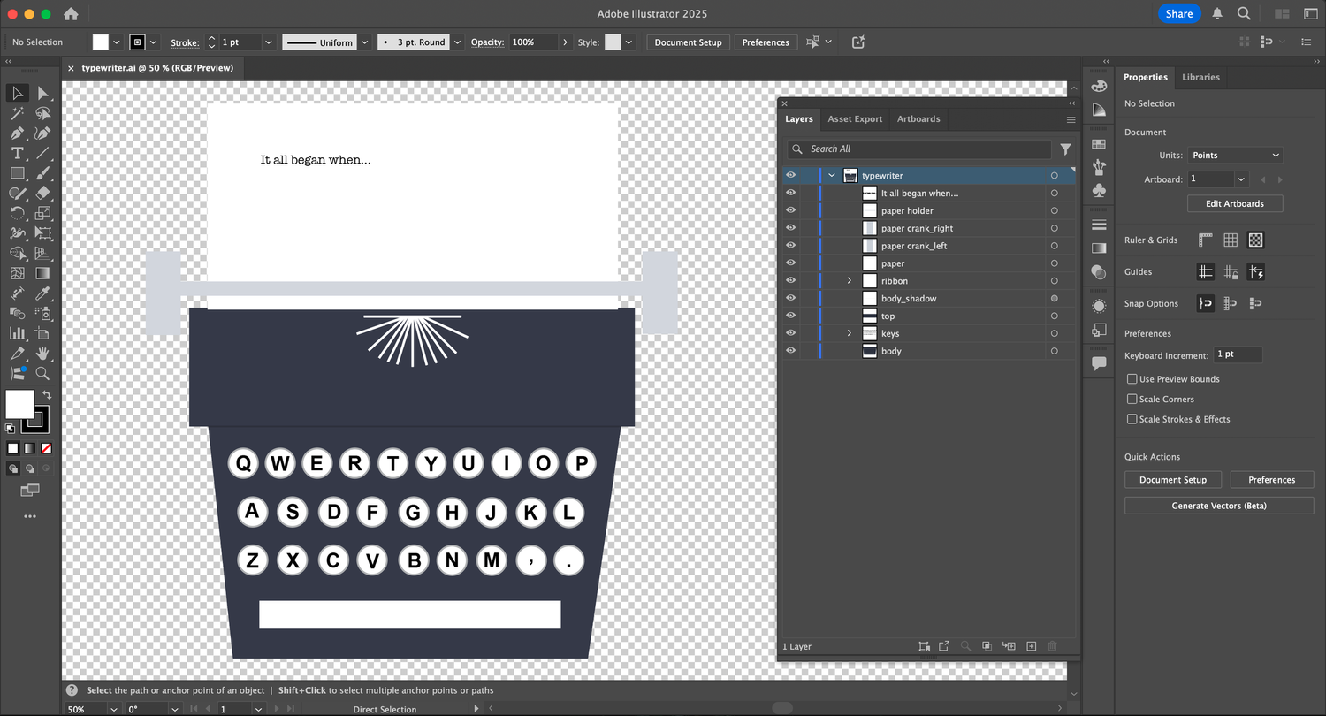Viewport: 1326px width, 716px height.
Task: Select the Free Transform tool
Action: 42,233
